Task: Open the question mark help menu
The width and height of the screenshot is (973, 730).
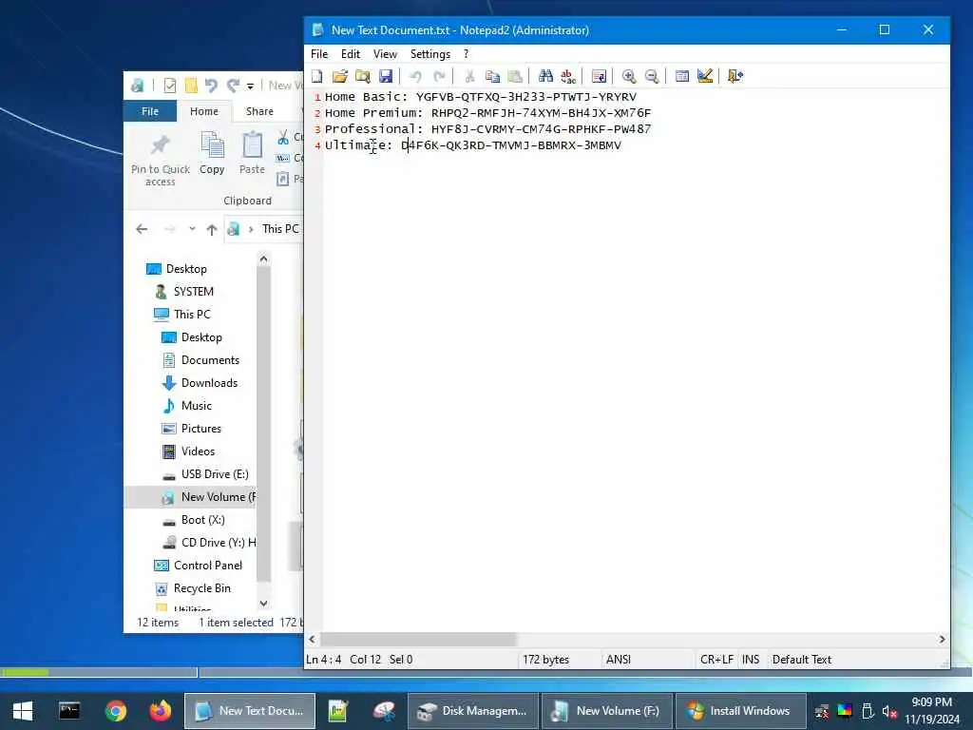Action: click(466, 54)
